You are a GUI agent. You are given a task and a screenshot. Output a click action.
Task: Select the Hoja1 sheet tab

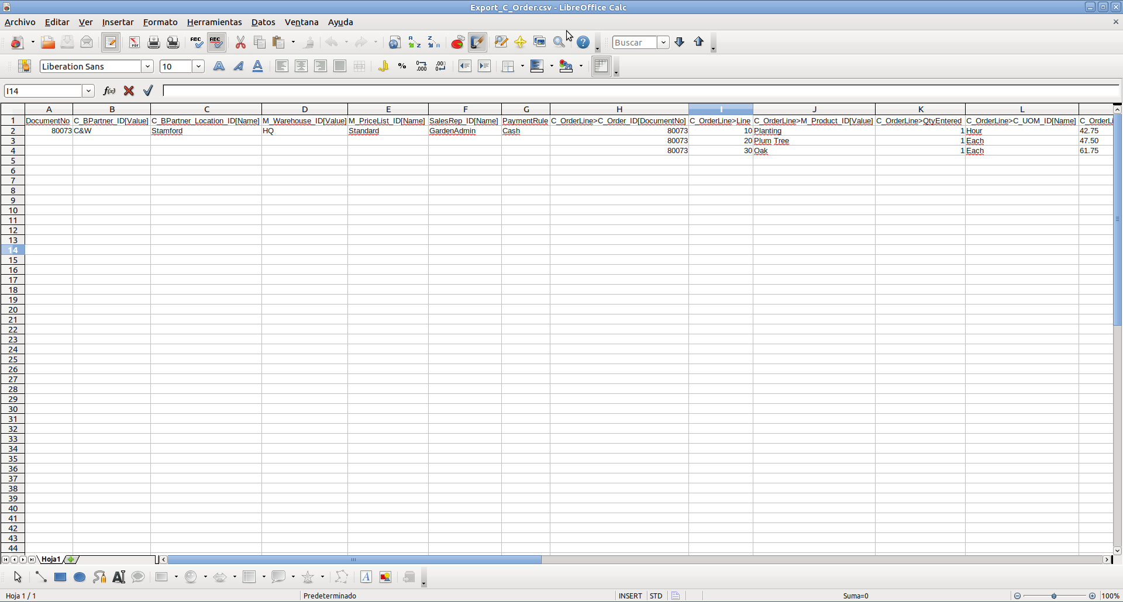[x=51, y=559]
